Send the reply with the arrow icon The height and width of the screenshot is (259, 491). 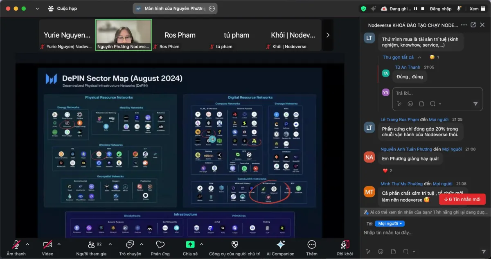475,104
